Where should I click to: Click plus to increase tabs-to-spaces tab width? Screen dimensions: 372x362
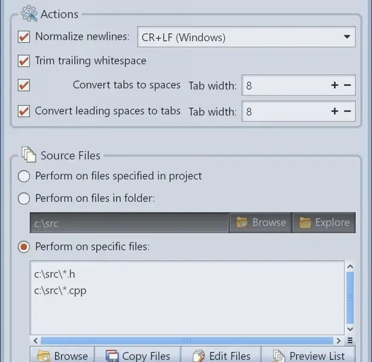(335, 86)
